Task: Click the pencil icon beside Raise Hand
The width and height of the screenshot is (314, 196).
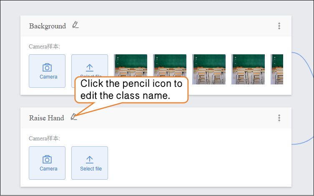Action: (x=74, y=117)
